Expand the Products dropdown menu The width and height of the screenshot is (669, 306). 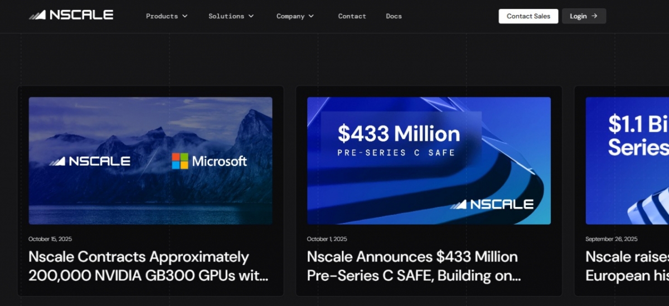pyautogui.click(x=167, y=16)
